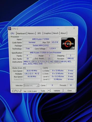Expand the Socket #1 selection combo box

point(31,85)
